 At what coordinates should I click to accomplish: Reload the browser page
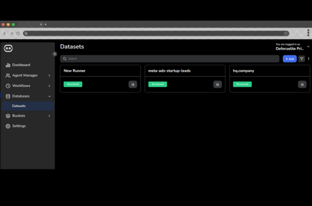(x=18, y=33)
